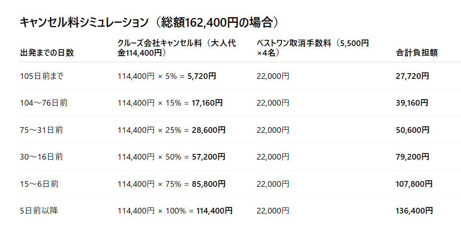Select the 合計負担額 column header
Image resolution: width=461 pixels, height=235 pixels.
pos(417,53)
